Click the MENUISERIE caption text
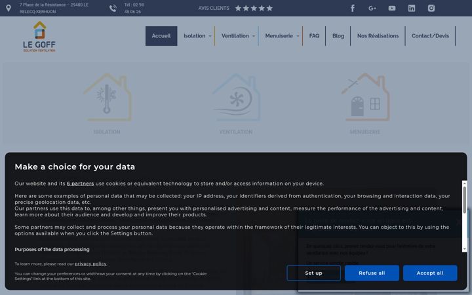Viewport: 472px width, 295px height. (x=365, y=132)
